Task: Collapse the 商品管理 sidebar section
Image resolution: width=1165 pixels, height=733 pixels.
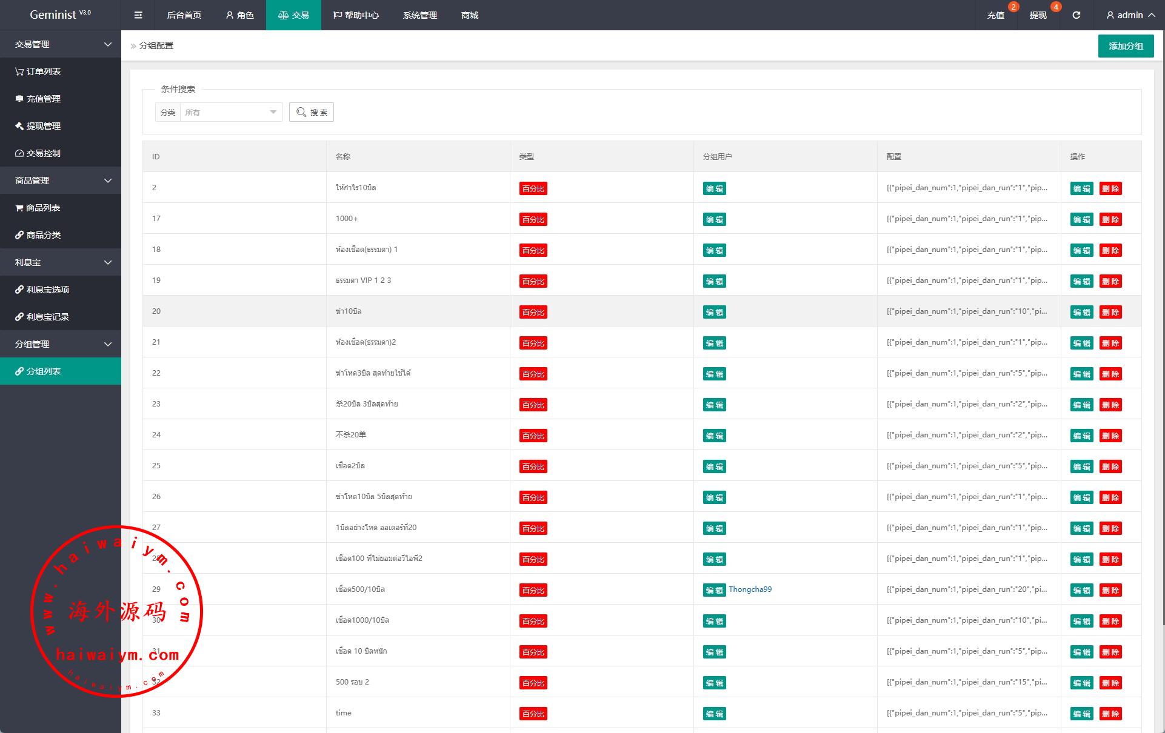Action: click(61, 181)
